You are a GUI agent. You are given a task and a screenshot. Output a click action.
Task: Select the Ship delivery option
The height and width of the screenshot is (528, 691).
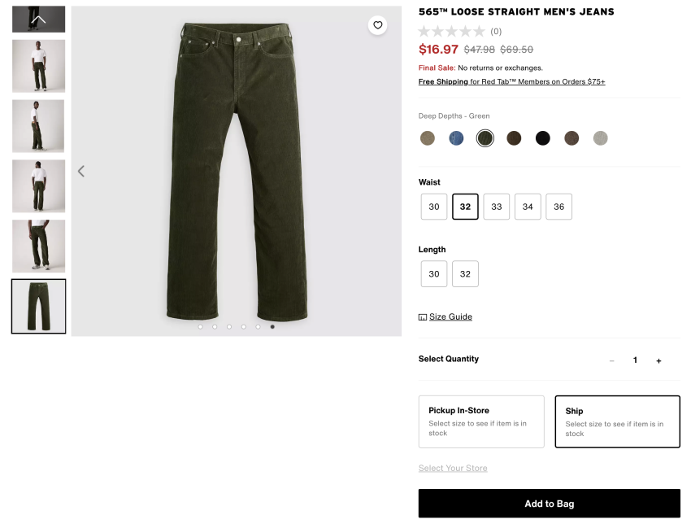click(617, 421)
